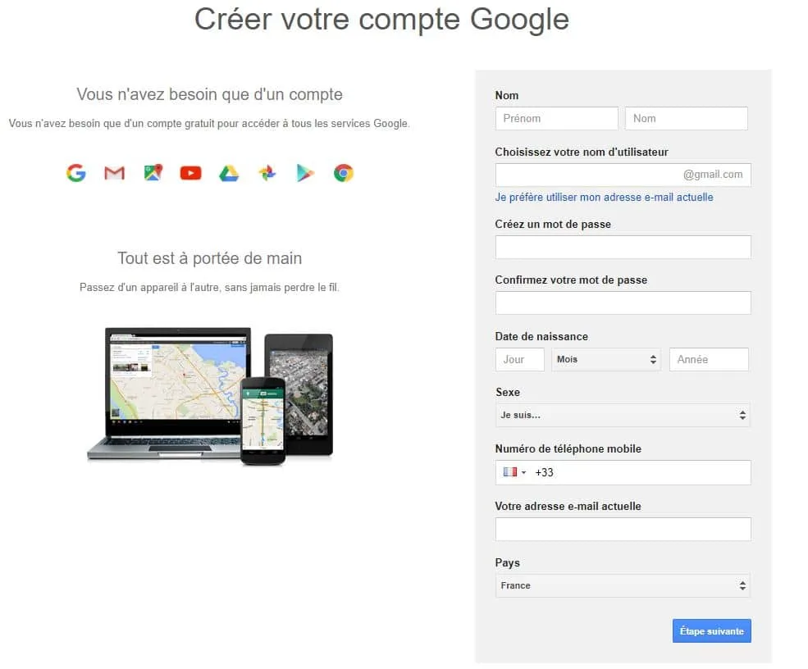Click the Google Drive triangle icon
The width and height of the screenshot is (808, 669).
click(229, 174)
